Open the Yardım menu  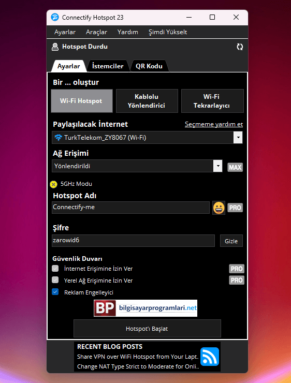point(128,32)
